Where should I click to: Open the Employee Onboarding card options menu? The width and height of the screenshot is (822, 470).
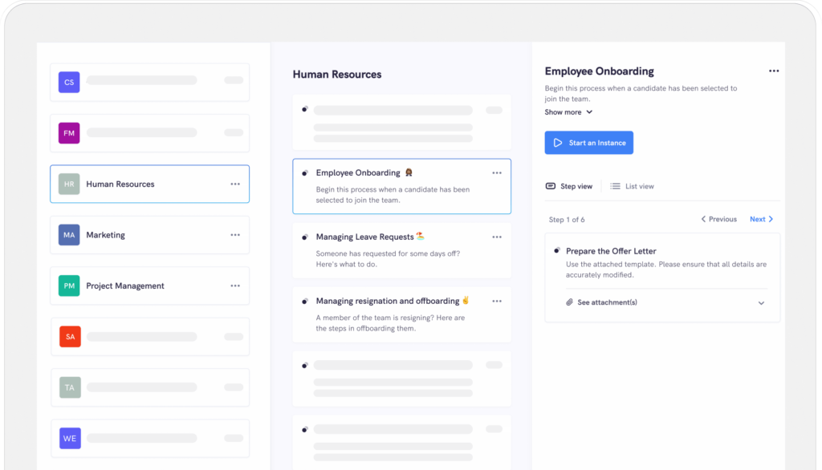496,172
